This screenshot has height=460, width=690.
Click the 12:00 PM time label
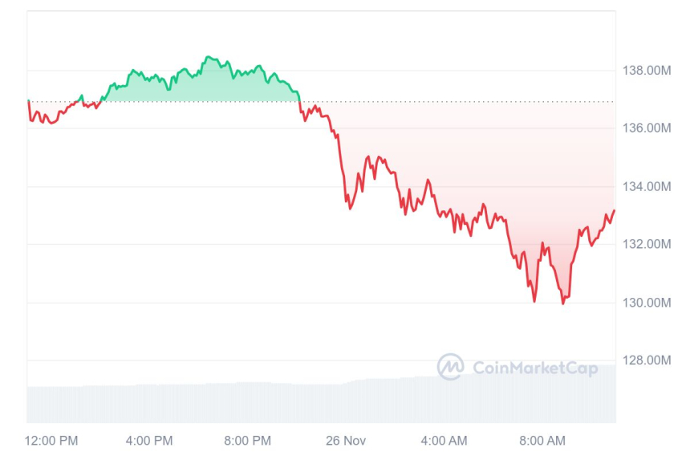tap(51, 441)
